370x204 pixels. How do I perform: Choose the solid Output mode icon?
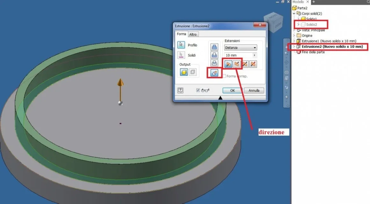[184, 72]
